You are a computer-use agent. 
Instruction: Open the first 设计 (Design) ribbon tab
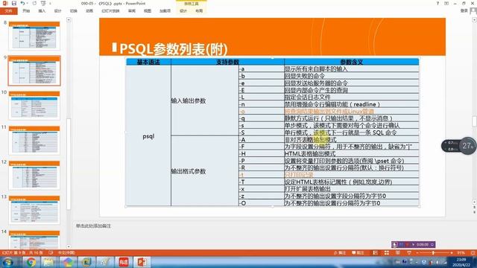pos(58,11)
